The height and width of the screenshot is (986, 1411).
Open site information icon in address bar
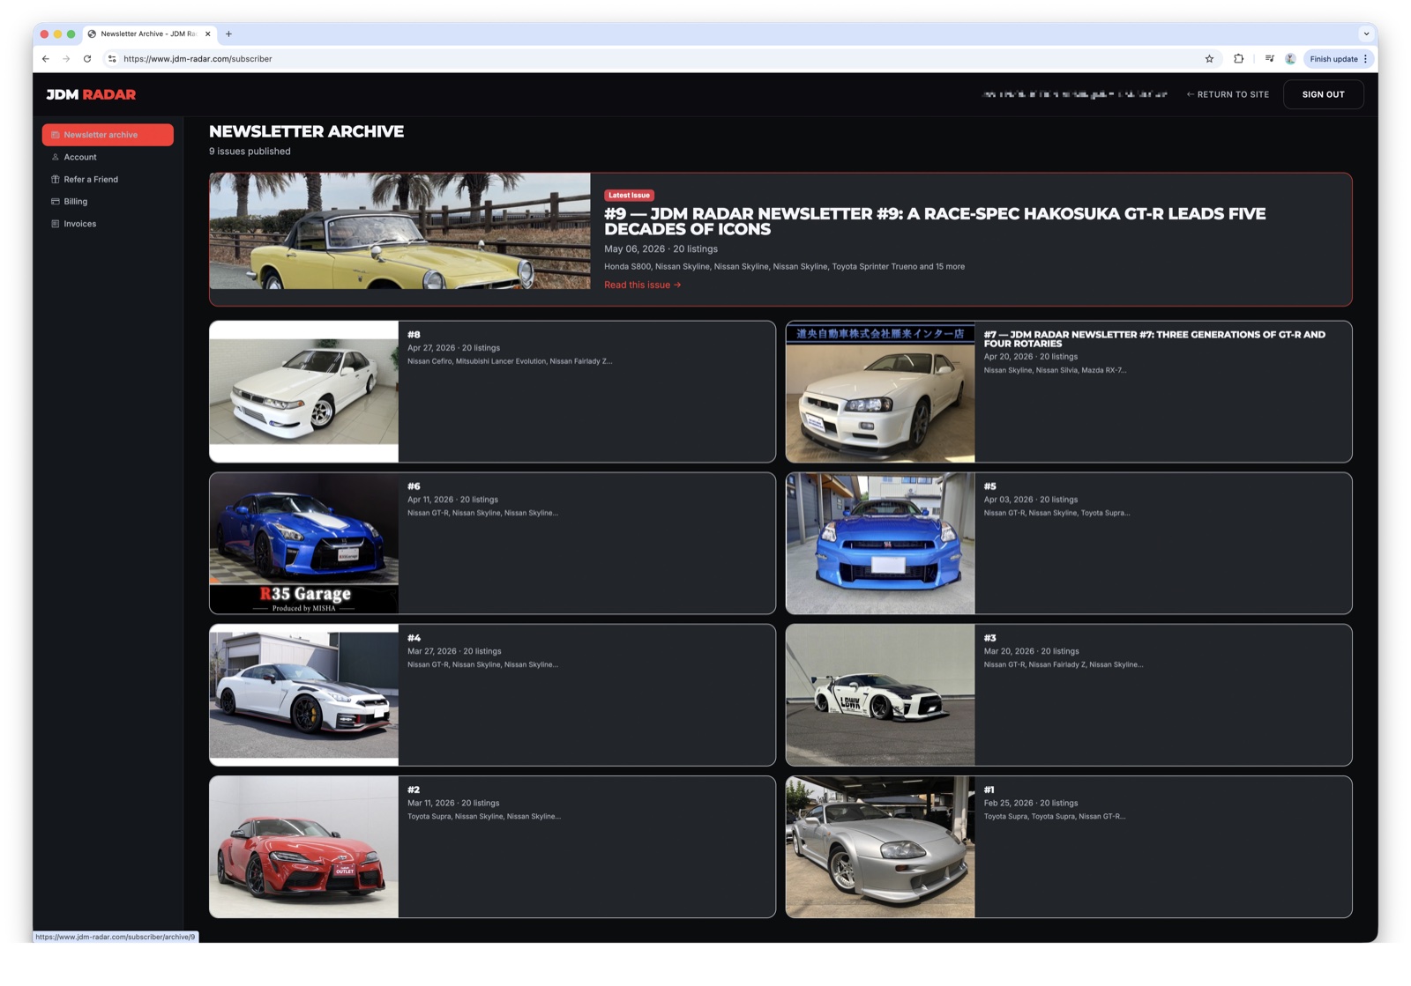112,59
